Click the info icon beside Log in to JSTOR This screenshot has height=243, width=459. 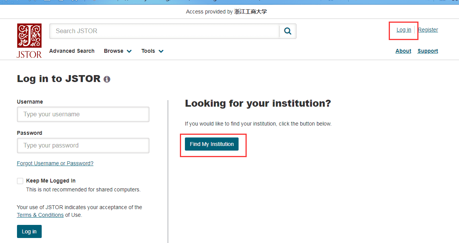click(x=107, y=79)
